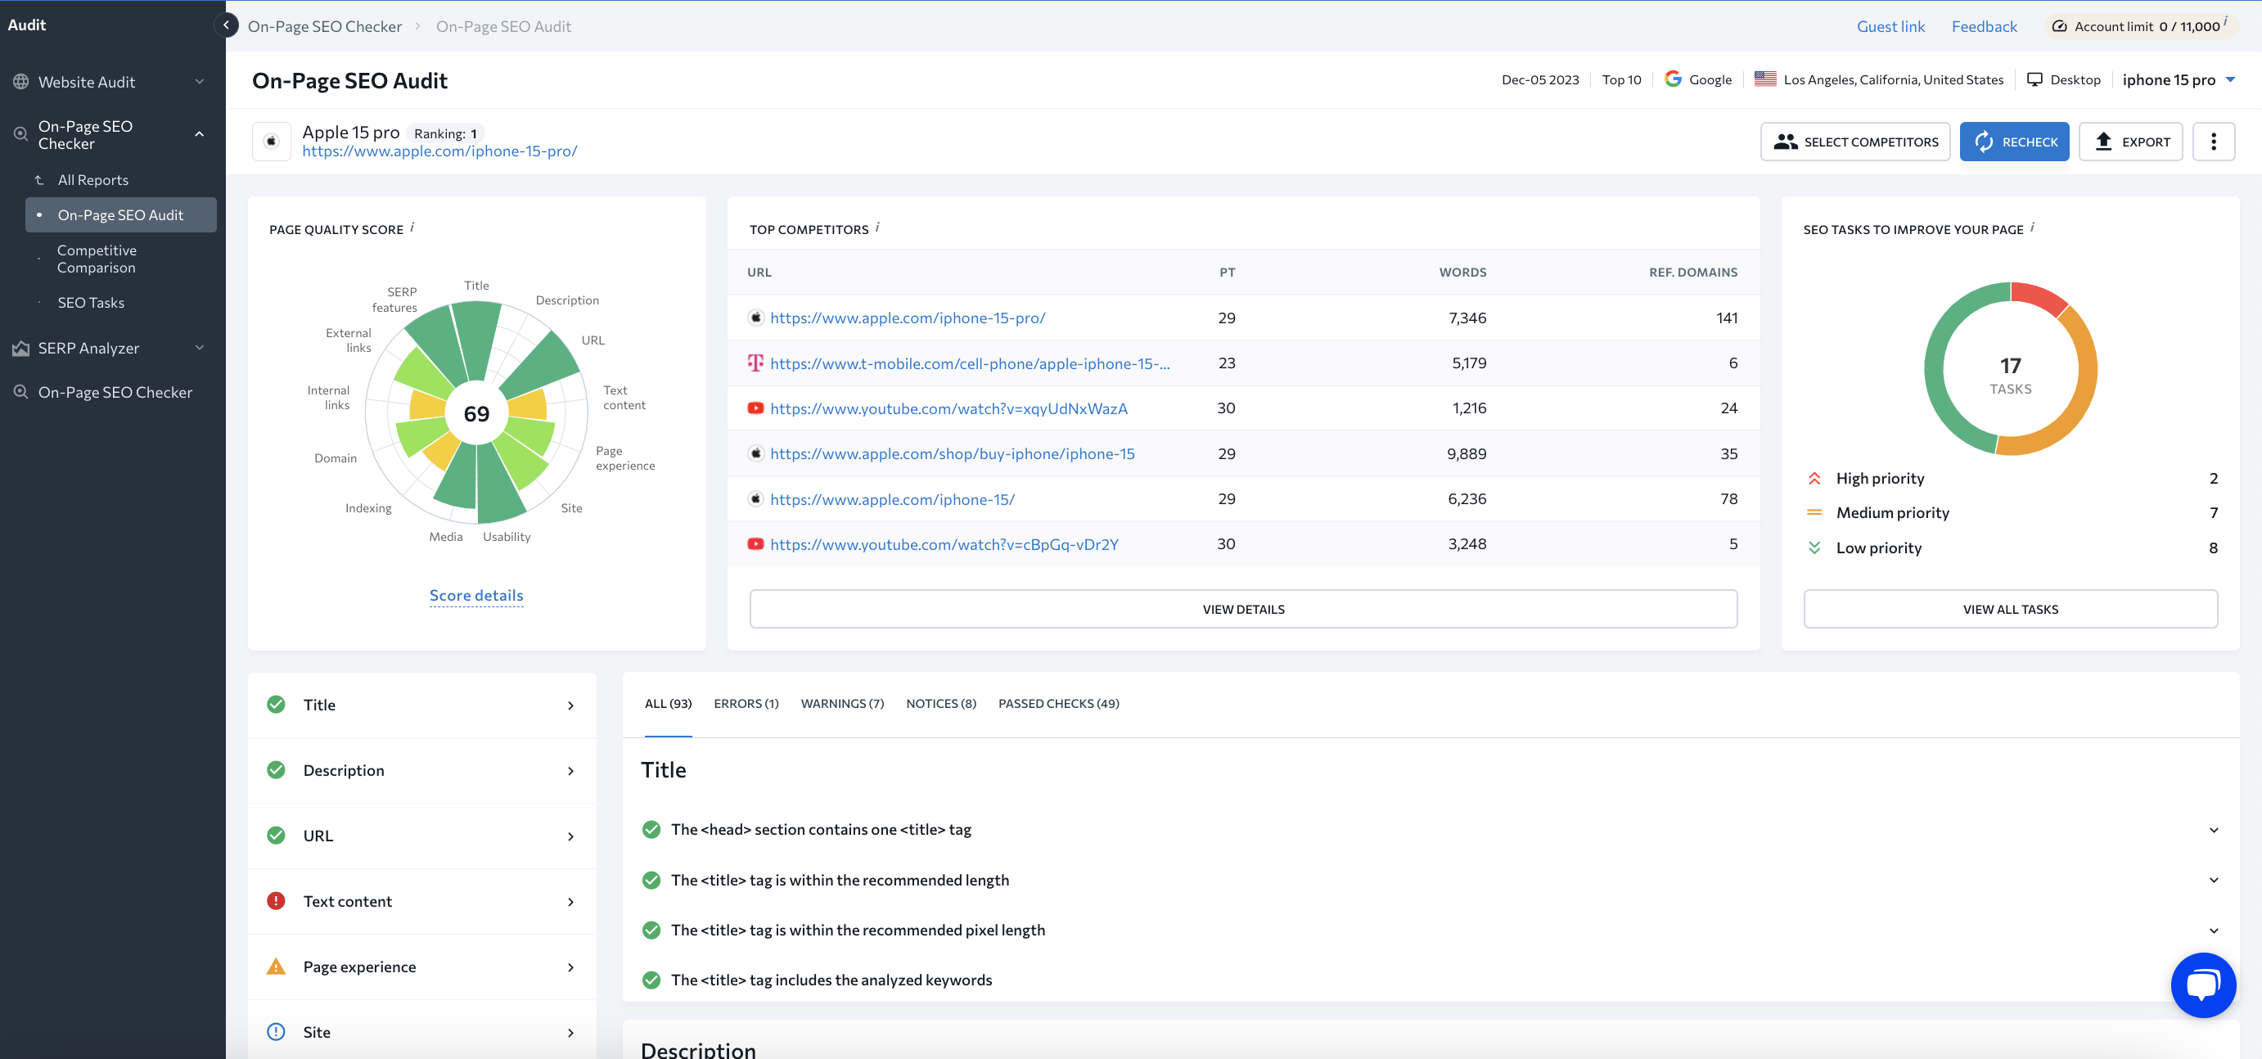This screenshot has height=1059, width=2262.
Task: Open the live chat bubble
Action: (2203, 985)
